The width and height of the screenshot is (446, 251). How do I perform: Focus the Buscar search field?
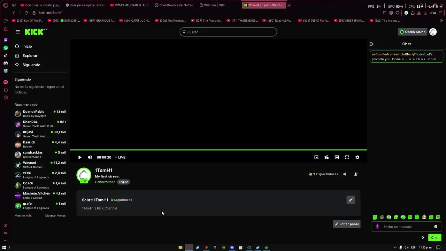(x=228, y=32)
